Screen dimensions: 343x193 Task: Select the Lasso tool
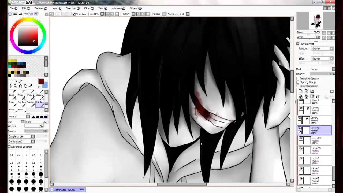(x=16, y=81)
